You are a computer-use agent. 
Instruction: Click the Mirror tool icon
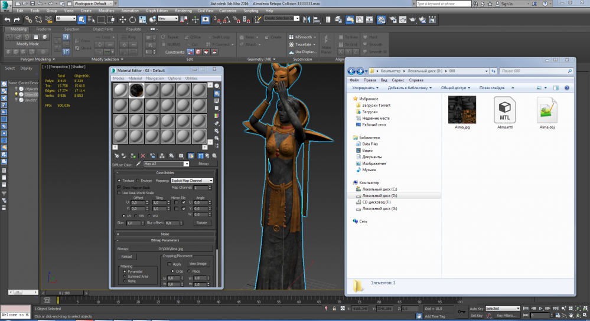307,19
